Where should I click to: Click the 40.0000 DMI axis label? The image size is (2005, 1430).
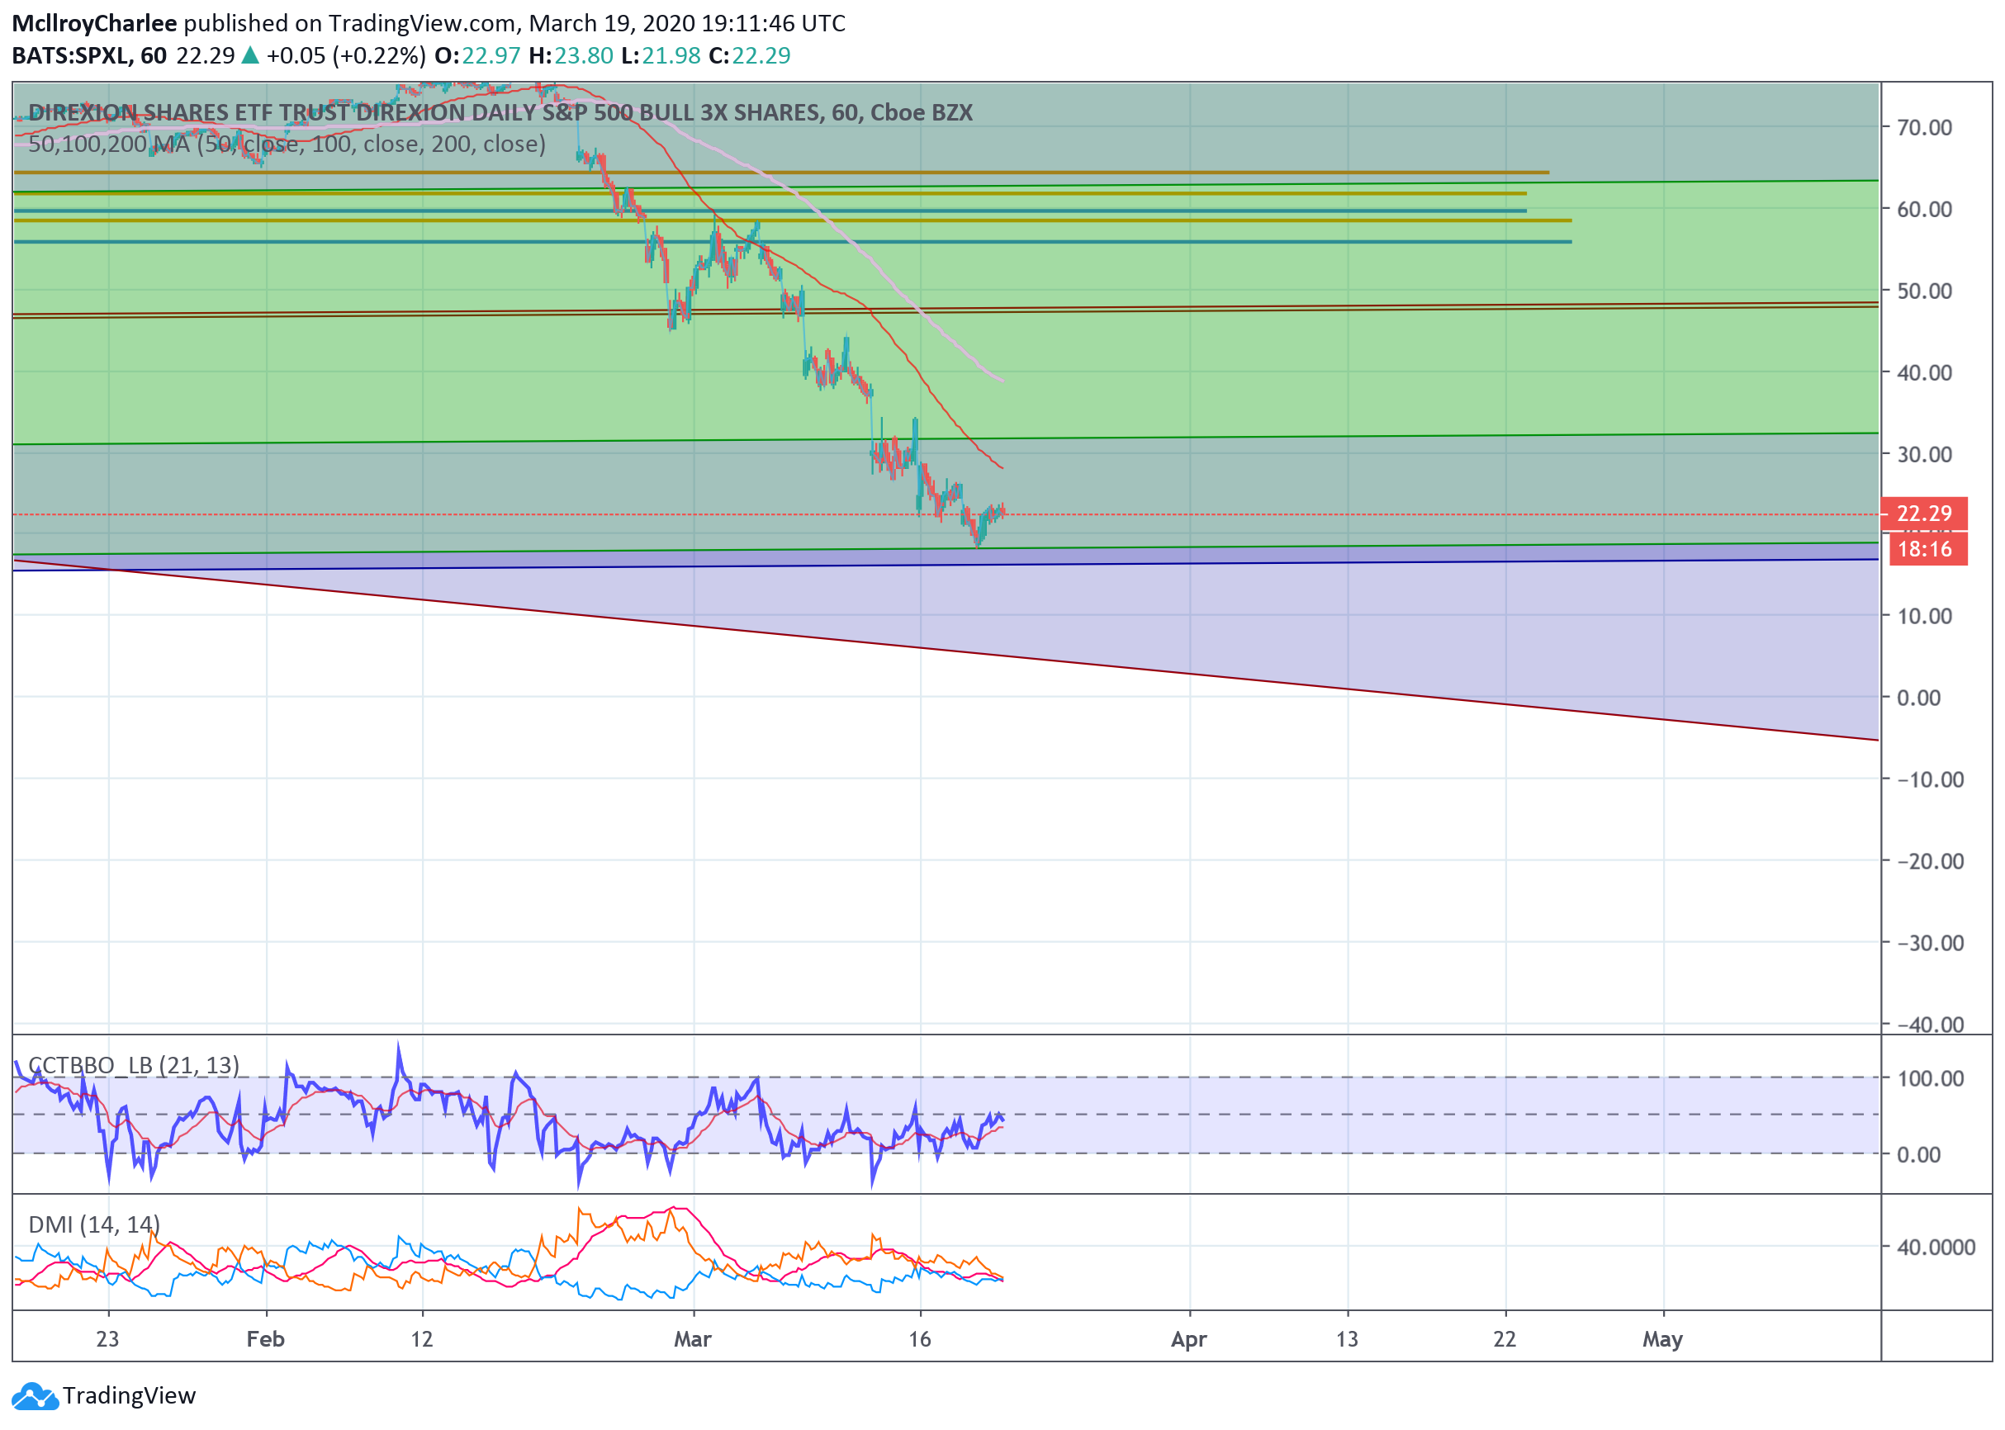pyautogui.click(x=1936, y=1248)
